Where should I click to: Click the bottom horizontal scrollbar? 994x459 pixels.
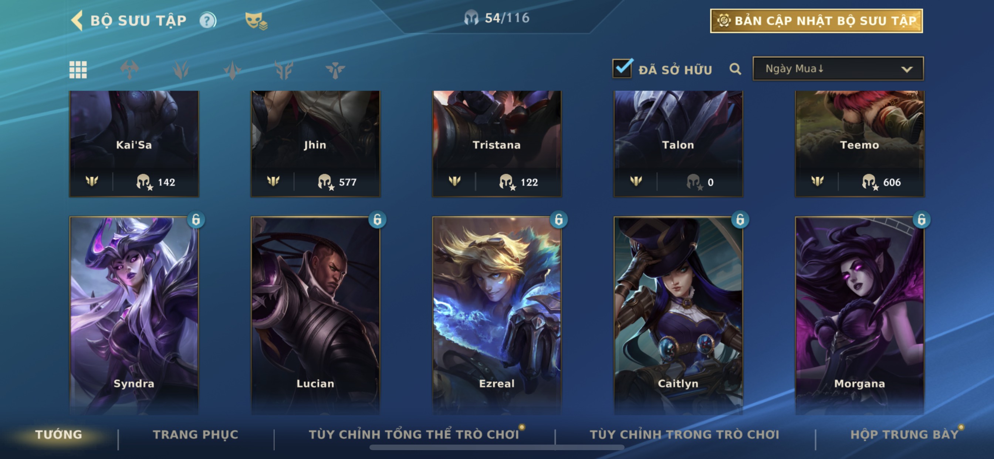tap(497, 448)
